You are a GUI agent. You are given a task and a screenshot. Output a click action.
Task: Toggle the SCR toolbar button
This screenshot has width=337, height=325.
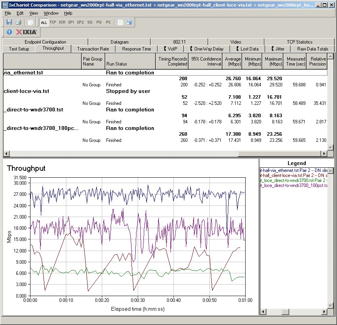click(x=62, y=22)
